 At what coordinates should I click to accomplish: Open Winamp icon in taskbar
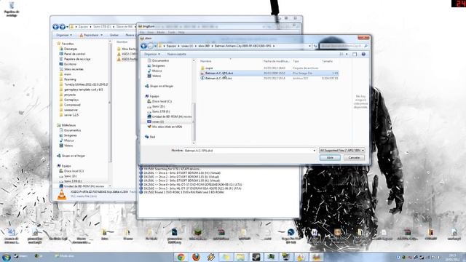211,257
